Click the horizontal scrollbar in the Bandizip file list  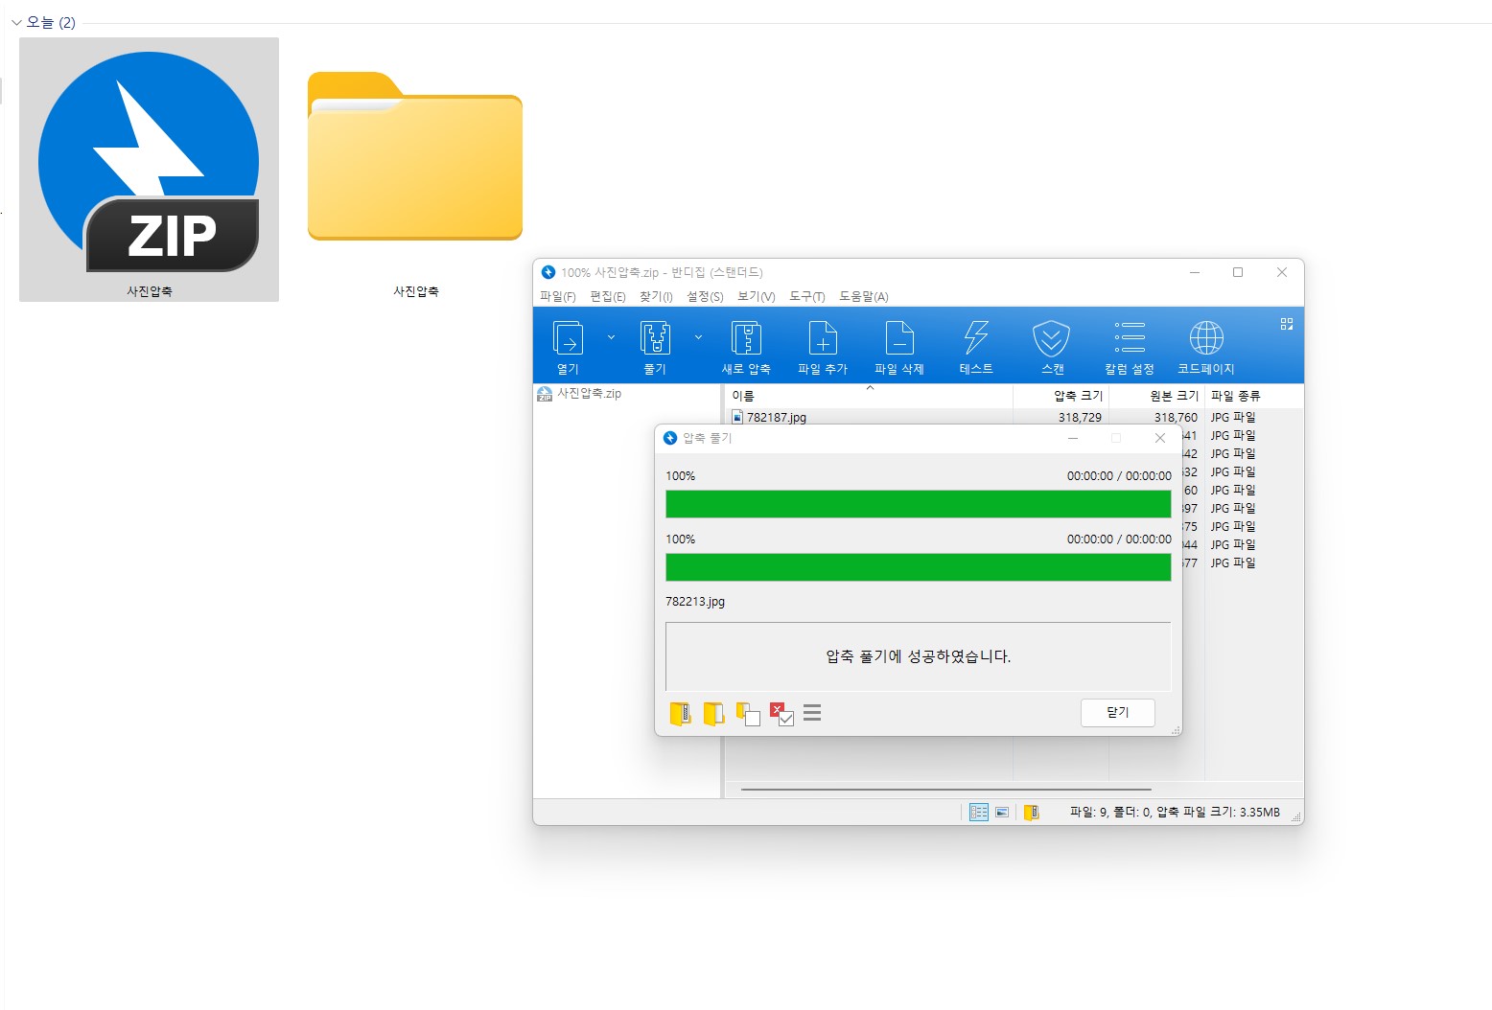click(x=946, y=790)
